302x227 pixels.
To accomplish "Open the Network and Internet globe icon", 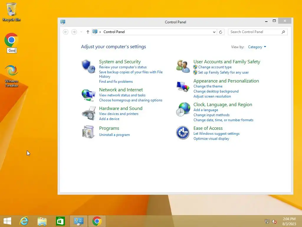I will tap(88, 95).
